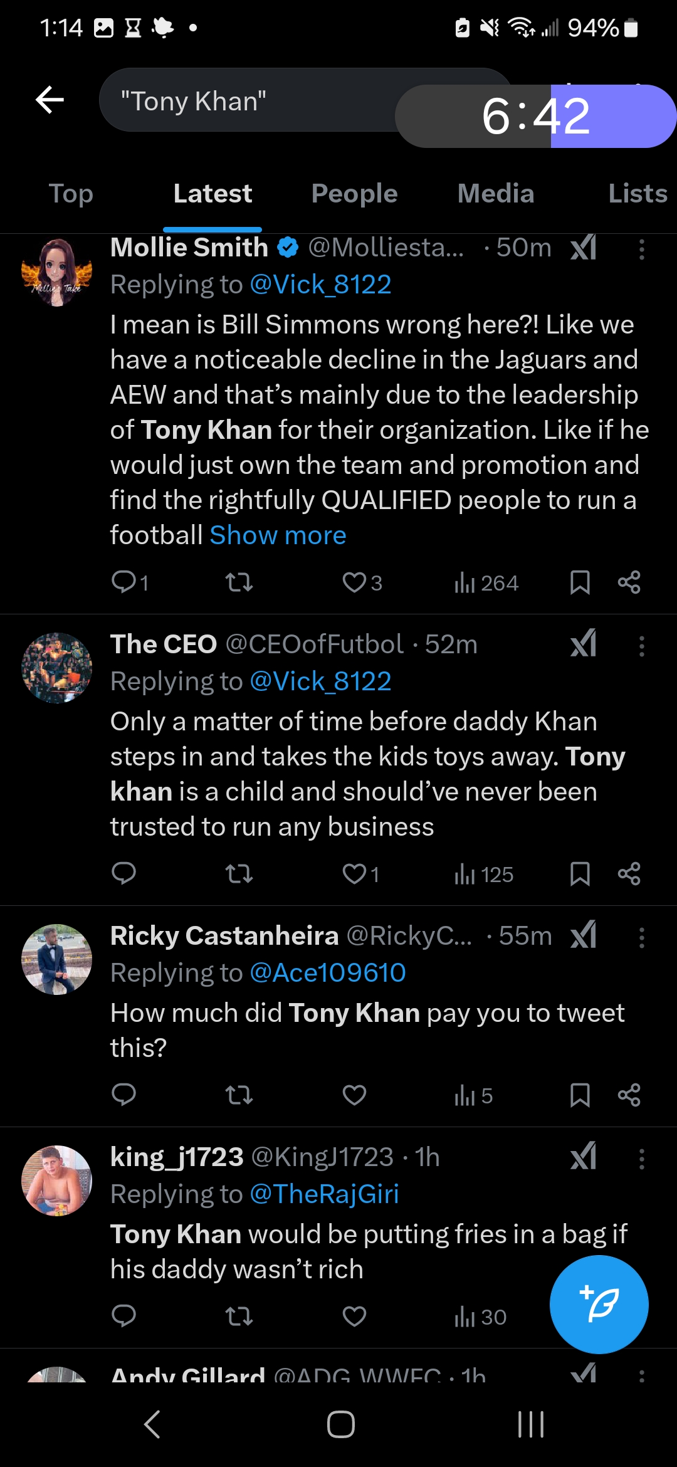677x1467 pixels.
Task: Like Mollie Smith's post
Action: pyautogui.click(x=354, y=582)
